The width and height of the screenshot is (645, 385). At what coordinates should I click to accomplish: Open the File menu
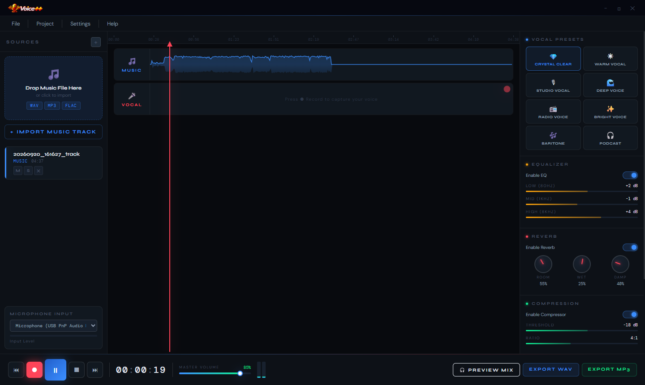pyautogui.click(x=16, y=24)
